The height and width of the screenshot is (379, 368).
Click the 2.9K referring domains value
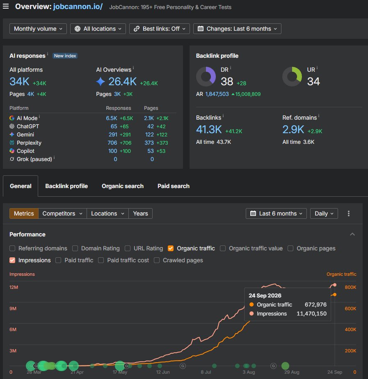tap(293, 129)
